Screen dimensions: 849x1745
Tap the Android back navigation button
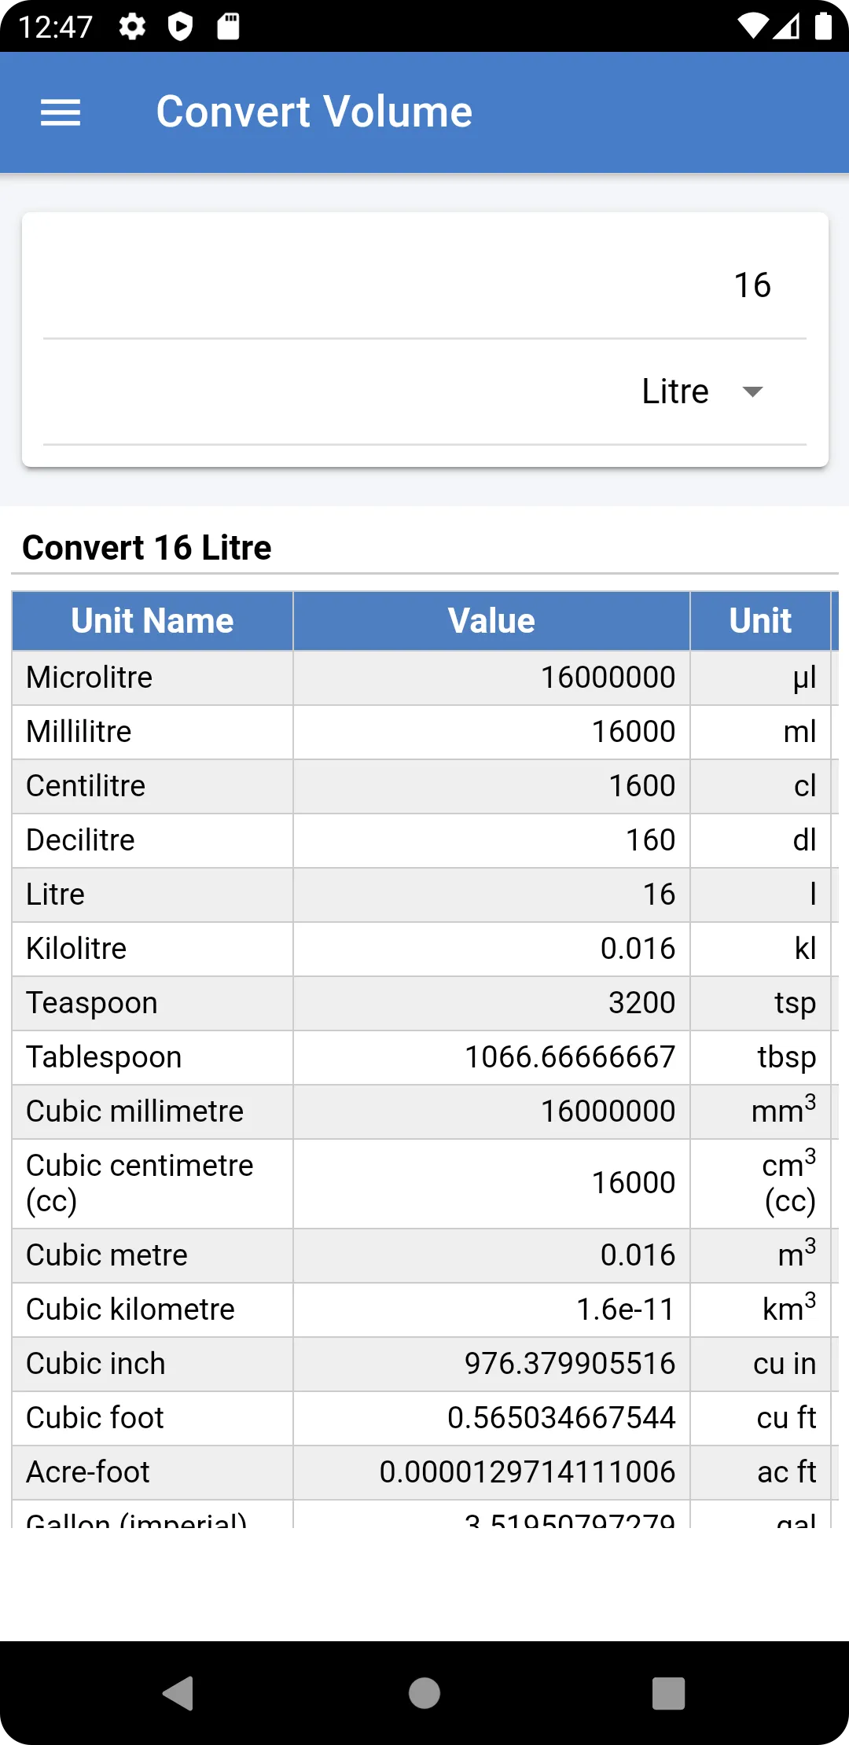(178, 1692)
